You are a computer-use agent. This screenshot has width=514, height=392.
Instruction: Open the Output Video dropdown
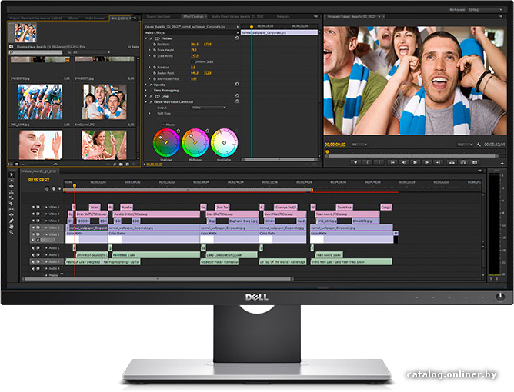click(x=209, y=108)
